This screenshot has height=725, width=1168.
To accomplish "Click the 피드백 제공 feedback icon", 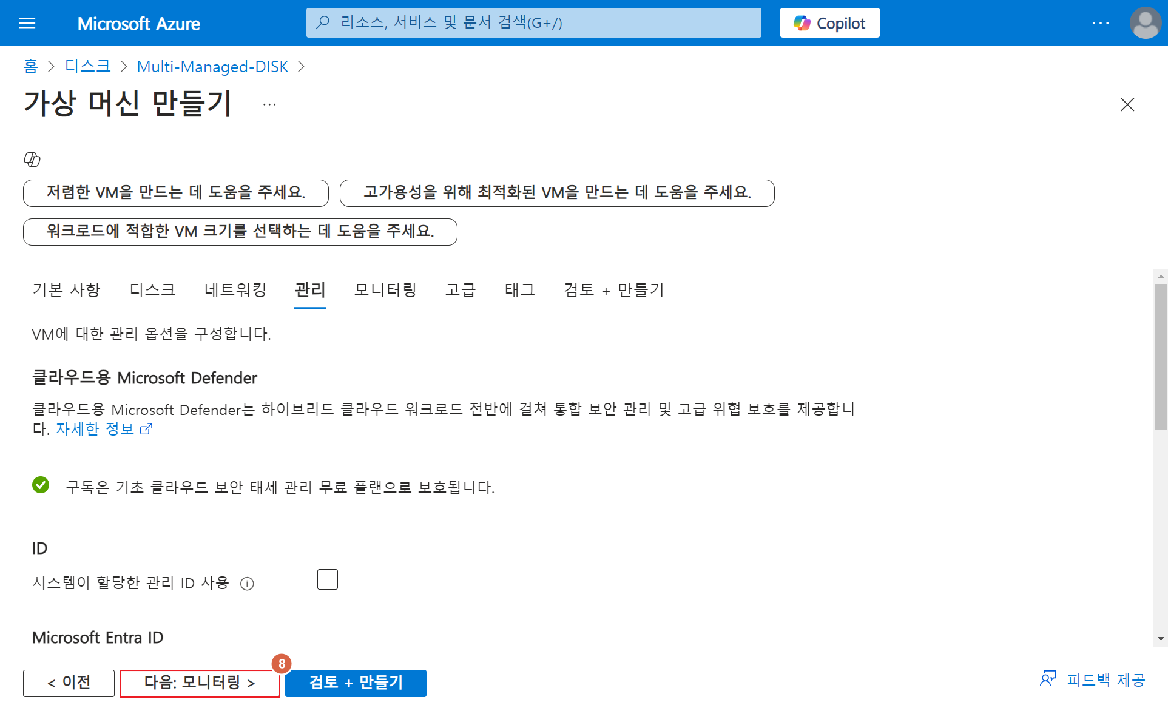I will pos(1048,679).
